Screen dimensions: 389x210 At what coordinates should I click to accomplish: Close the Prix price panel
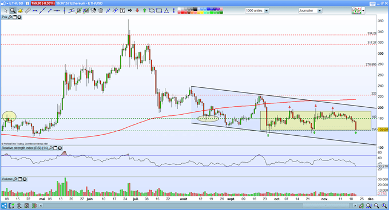(19, 17)
